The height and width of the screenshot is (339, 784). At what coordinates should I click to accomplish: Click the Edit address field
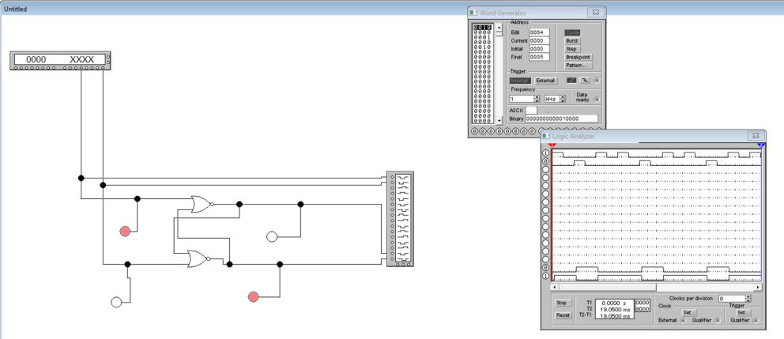click(x=539, y=32)
